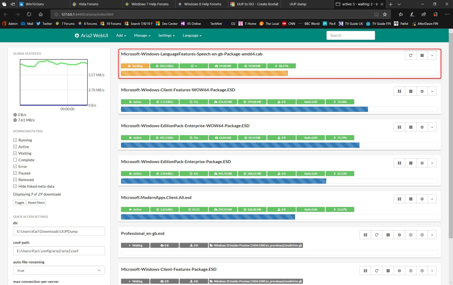Expand the auto-file-renaming dropdown
453x285 pixels.
click(59, 270)
